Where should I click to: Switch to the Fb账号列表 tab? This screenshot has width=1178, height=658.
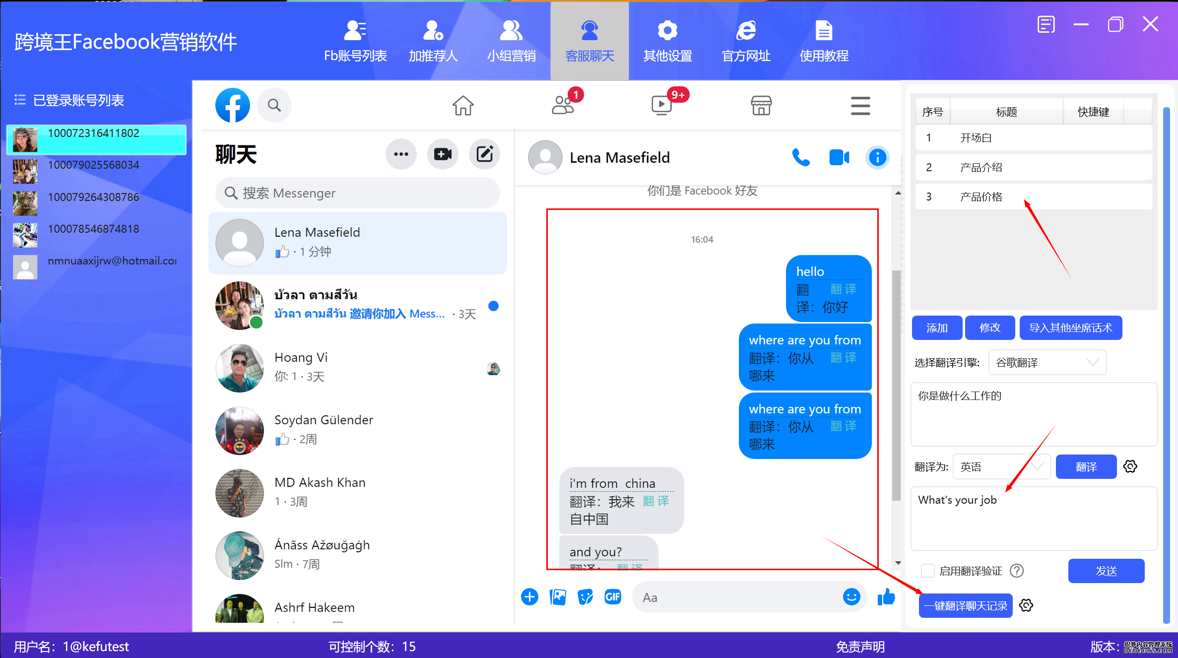[355, 41]
